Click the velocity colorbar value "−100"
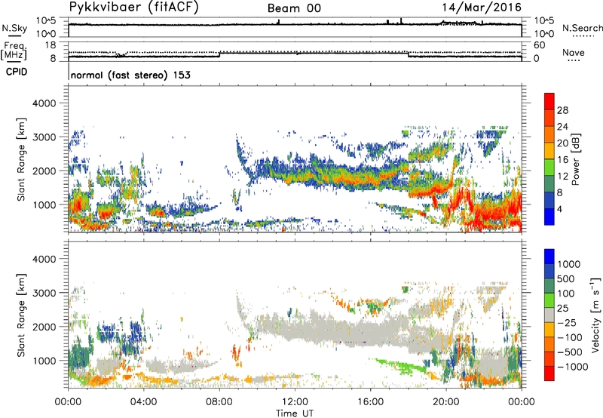Viewport: 603px width, 418px height. pos(570,337)
